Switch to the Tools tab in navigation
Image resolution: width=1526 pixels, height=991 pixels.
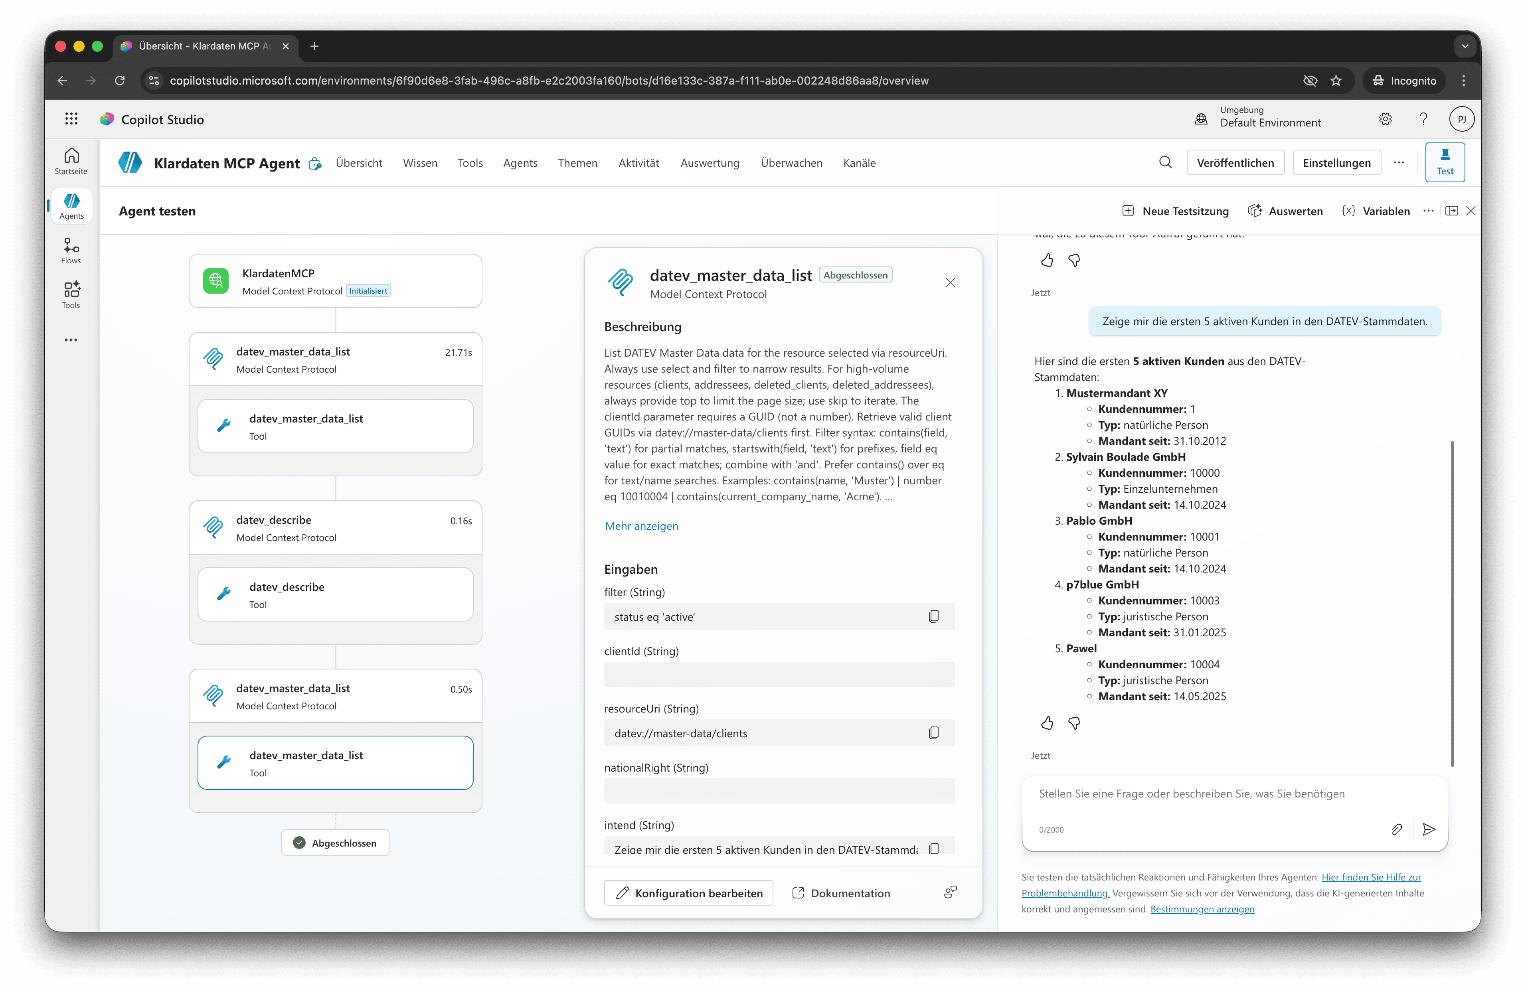pyautogui.click(x=470, y=163)
